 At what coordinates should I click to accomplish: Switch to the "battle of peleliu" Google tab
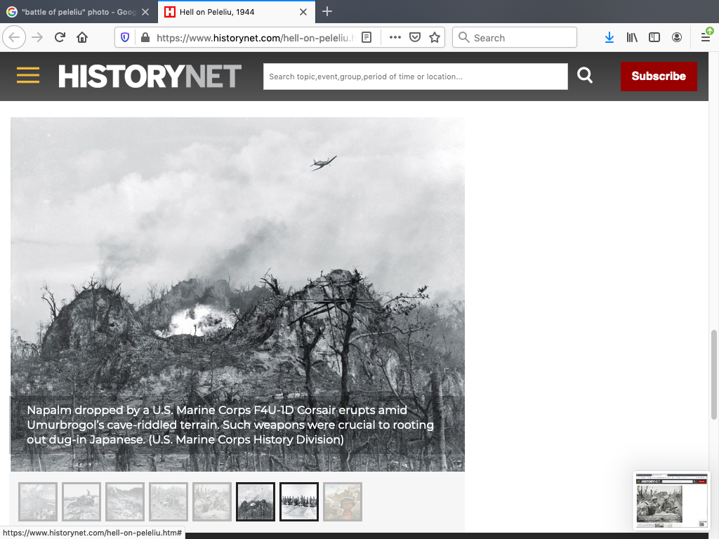(79, 12)
